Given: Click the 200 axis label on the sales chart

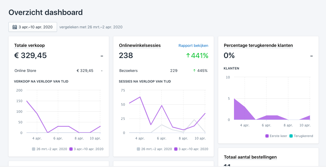Looking at the screenshot, I should [19, 90].
